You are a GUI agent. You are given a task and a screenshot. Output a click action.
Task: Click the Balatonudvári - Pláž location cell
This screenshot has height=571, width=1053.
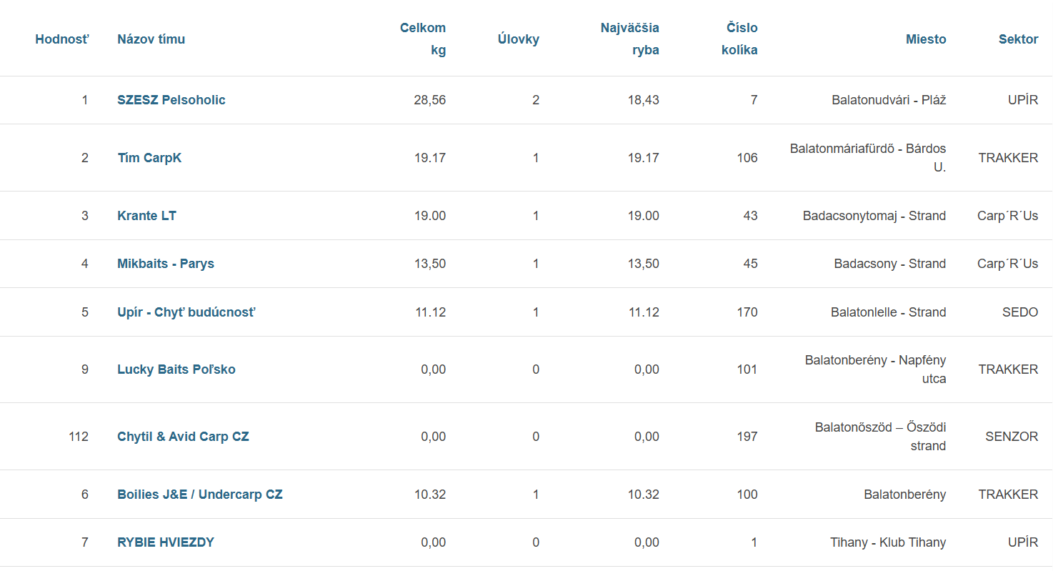pos(889,100)
